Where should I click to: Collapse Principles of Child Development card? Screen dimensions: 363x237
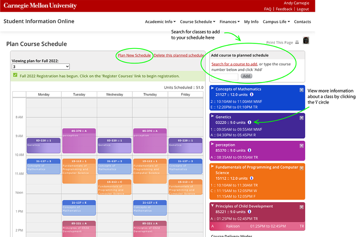tap(212, 205)
